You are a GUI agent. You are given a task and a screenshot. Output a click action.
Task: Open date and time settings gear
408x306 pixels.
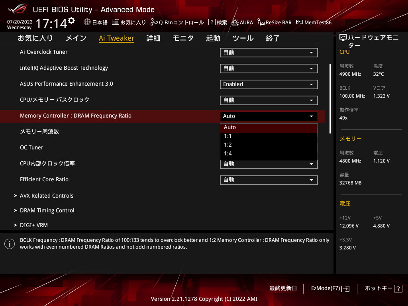(x=71, y=21)
